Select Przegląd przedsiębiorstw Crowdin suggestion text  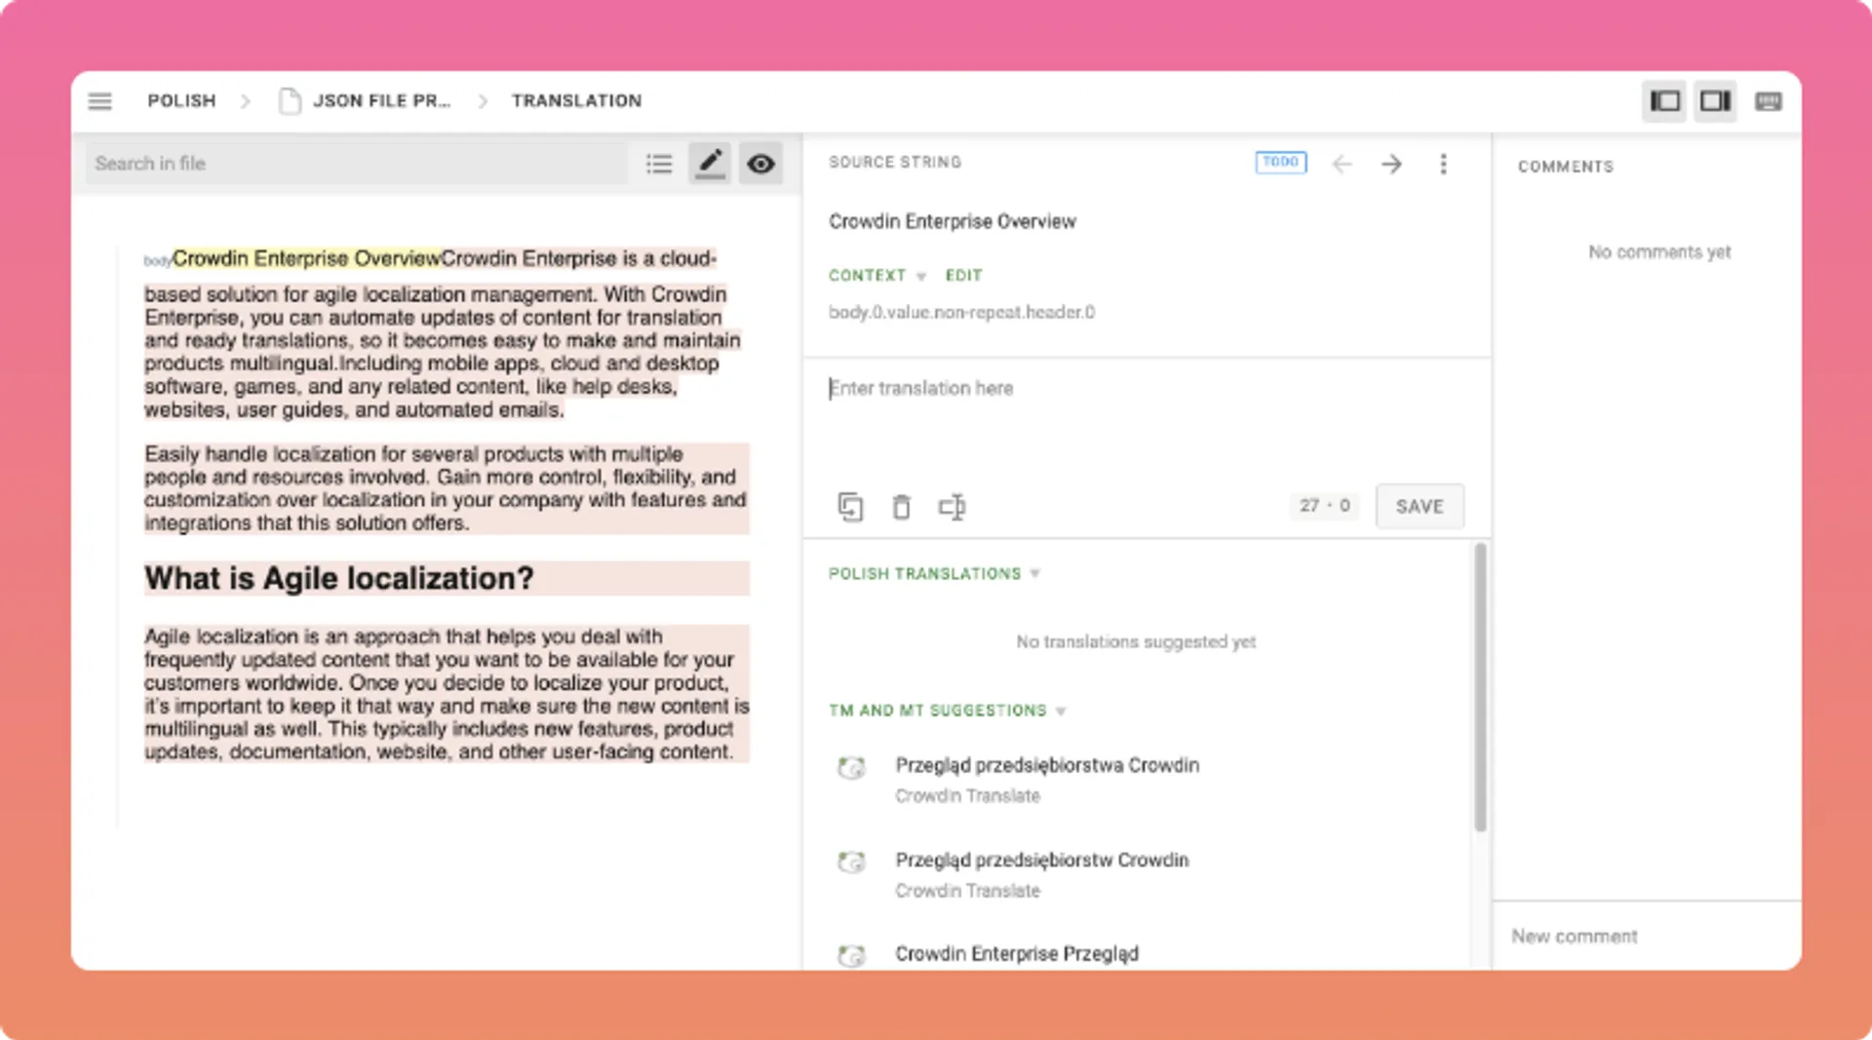point(1042,860)
